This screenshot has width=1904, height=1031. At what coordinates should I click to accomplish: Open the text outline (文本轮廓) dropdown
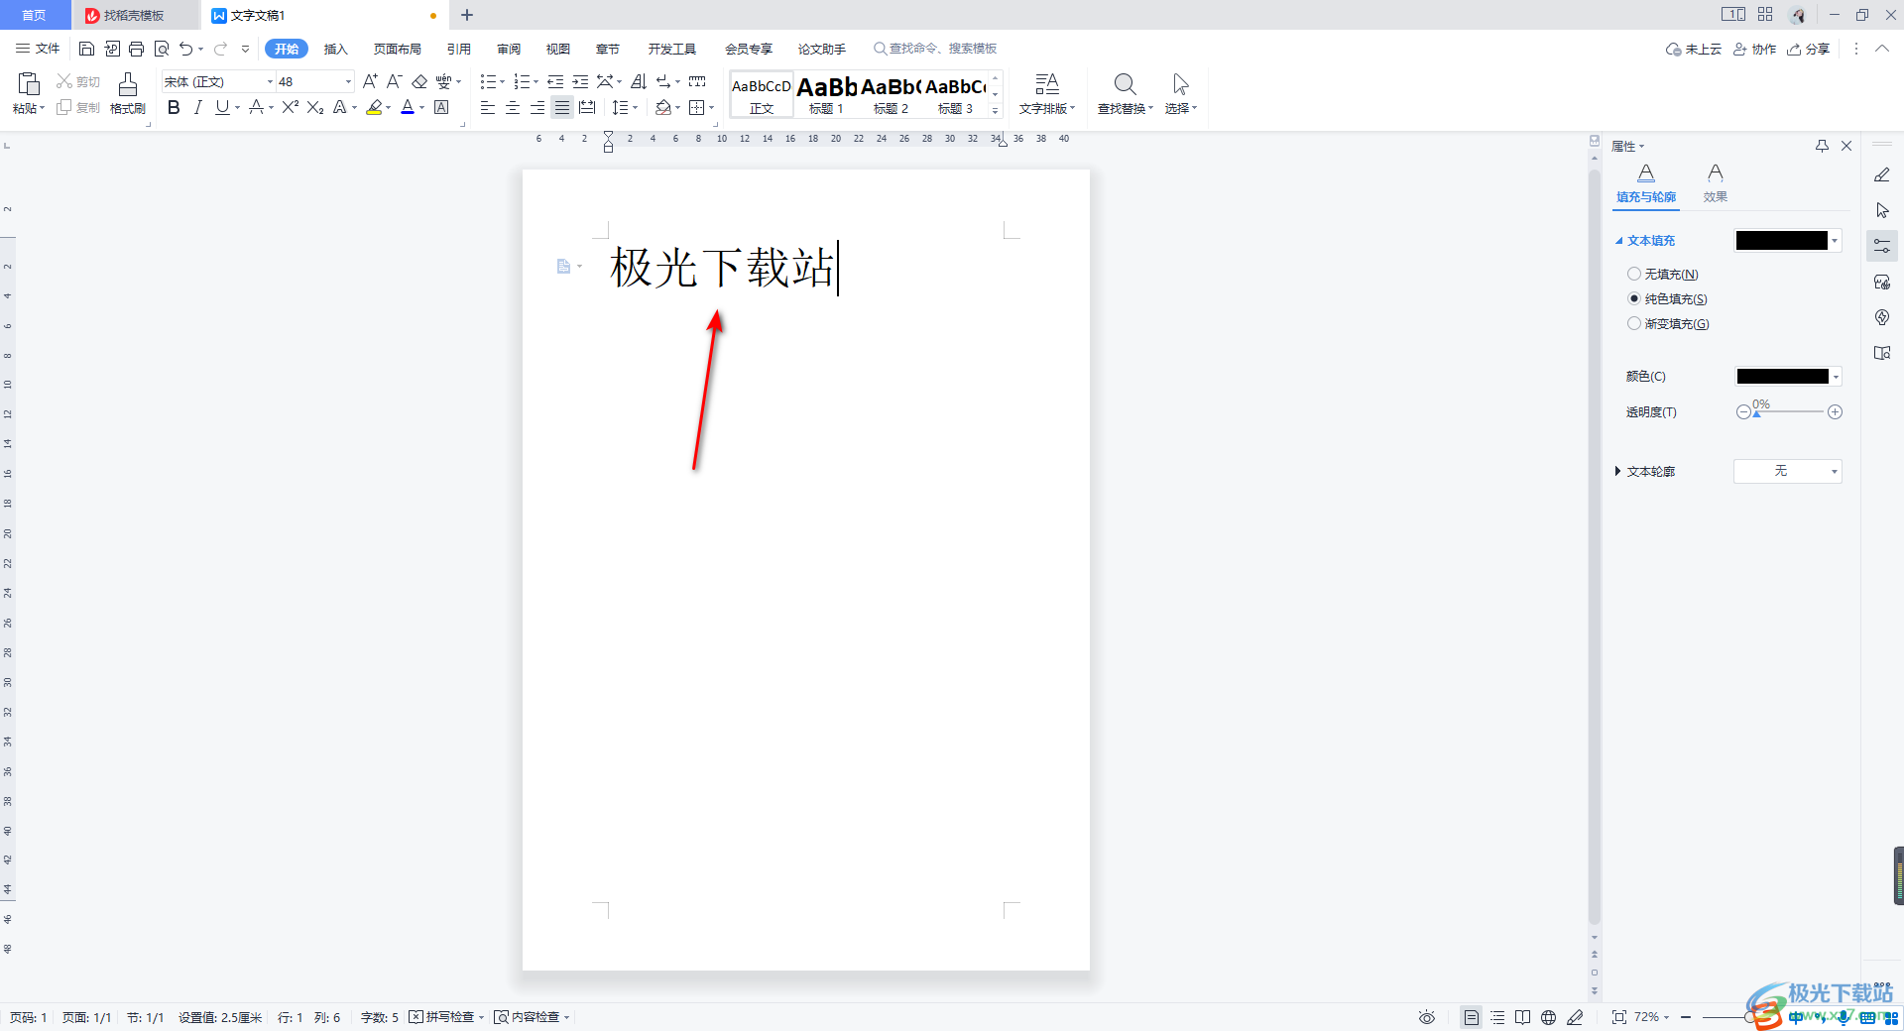click(x=1788, y=471)
